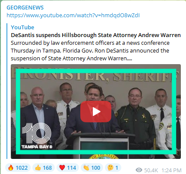Click the eye views icon

[139, 170]
